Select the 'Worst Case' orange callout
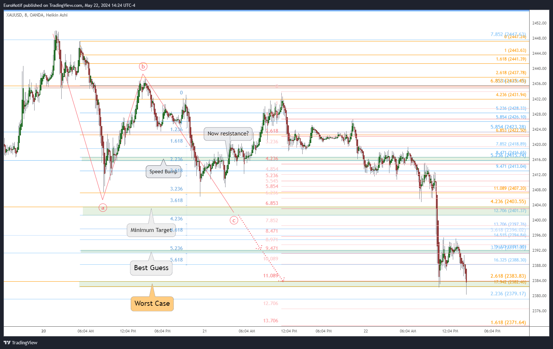This screenshot has height=349, width=553. [x=152, y=304]
